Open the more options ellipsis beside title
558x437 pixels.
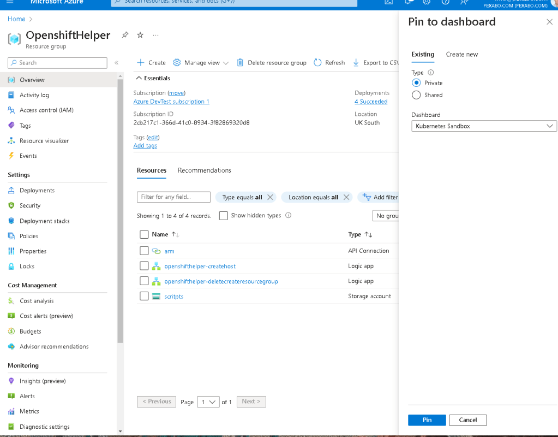point(155,35)
